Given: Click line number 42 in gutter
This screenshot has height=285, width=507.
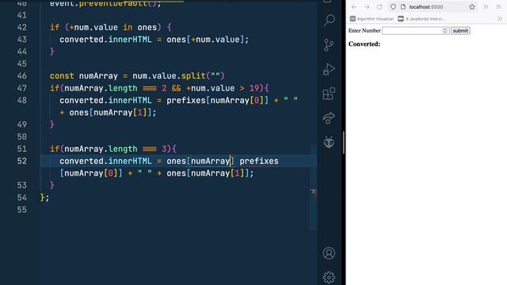Looking at the screenshot, I should 22,28.
